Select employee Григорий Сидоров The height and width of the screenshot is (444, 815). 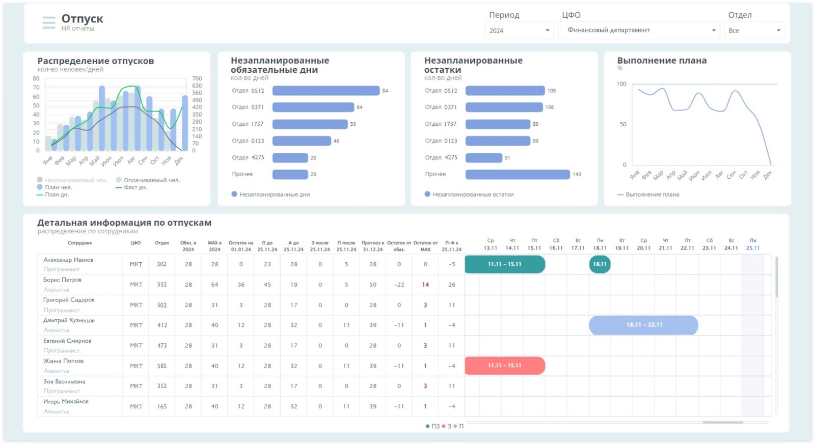click(x=69, y=300)
